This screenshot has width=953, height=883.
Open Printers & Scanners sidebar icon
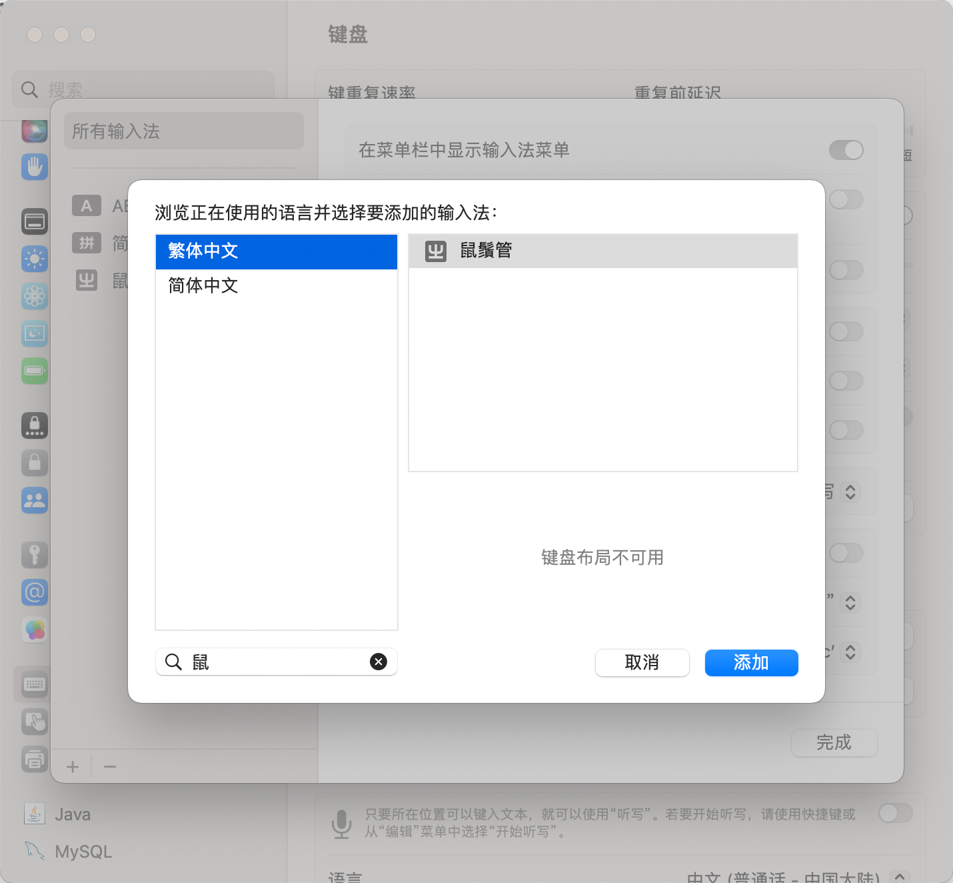point(35,758)
